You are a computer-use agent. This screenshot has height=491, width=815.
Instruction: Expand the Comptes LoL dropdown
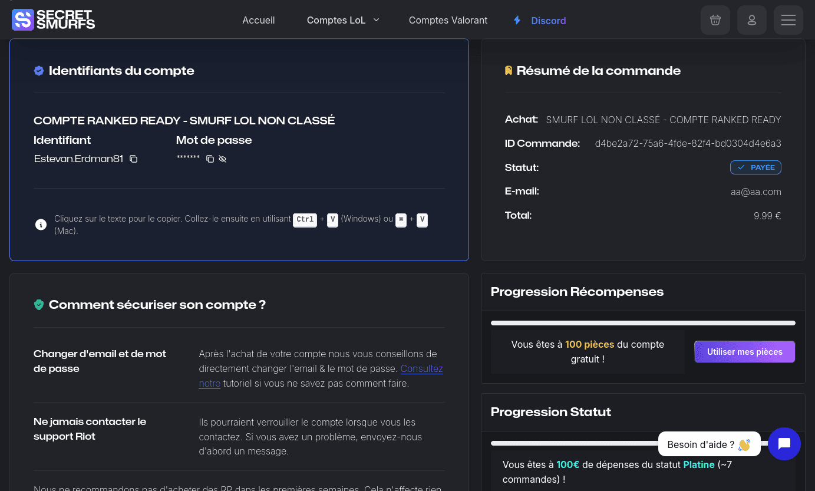pyautogui.click(x=343, y=20)
